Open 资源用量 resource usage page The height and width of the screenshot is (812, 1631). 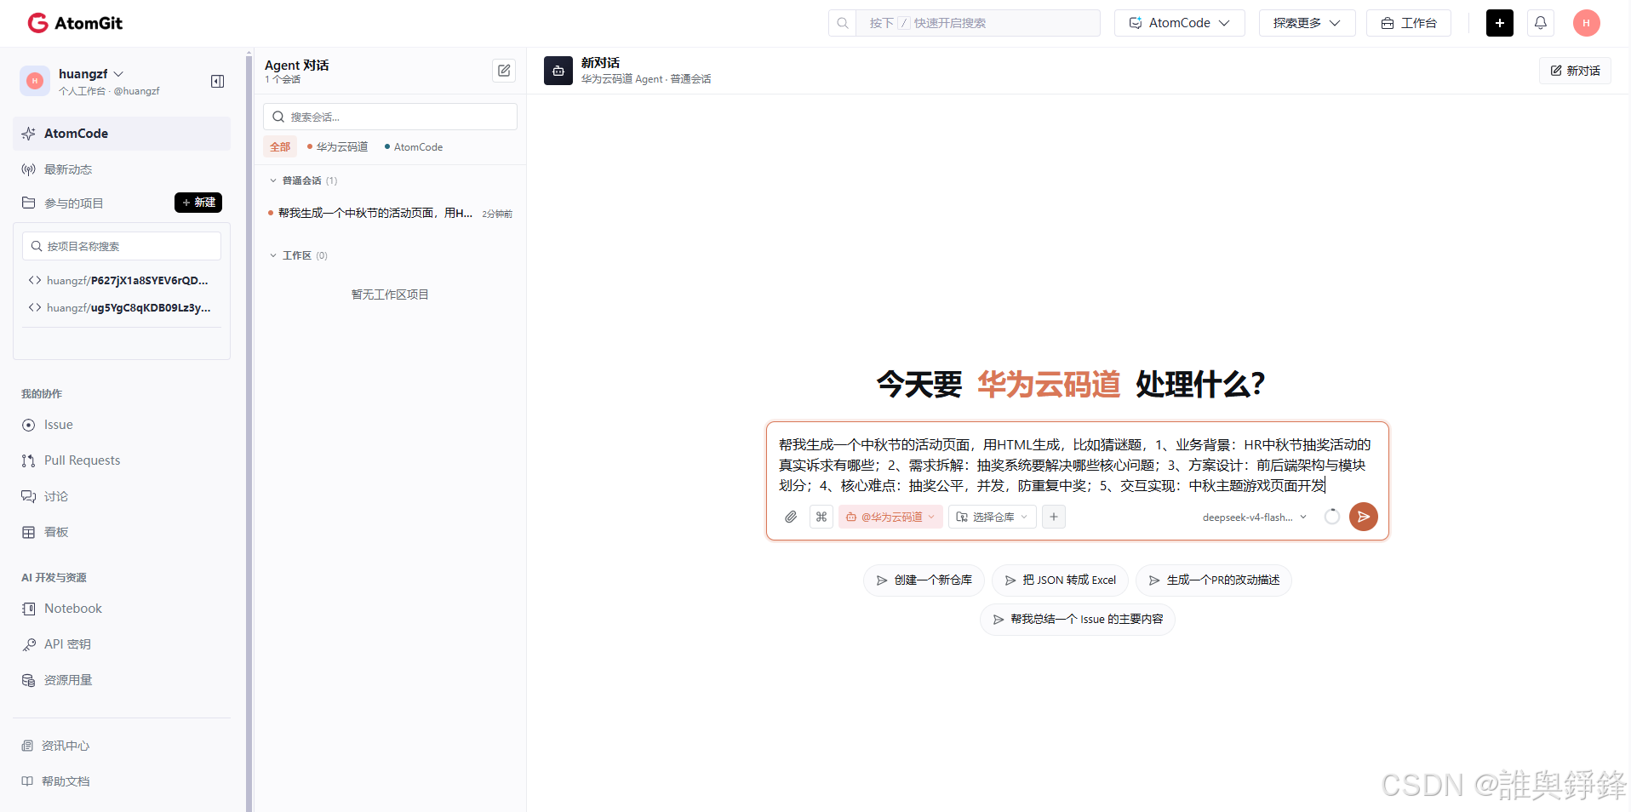[122, 680]
